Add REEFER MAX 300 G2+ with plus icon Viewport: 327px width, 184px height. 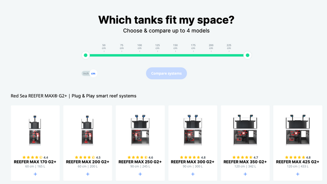point(192,174)
